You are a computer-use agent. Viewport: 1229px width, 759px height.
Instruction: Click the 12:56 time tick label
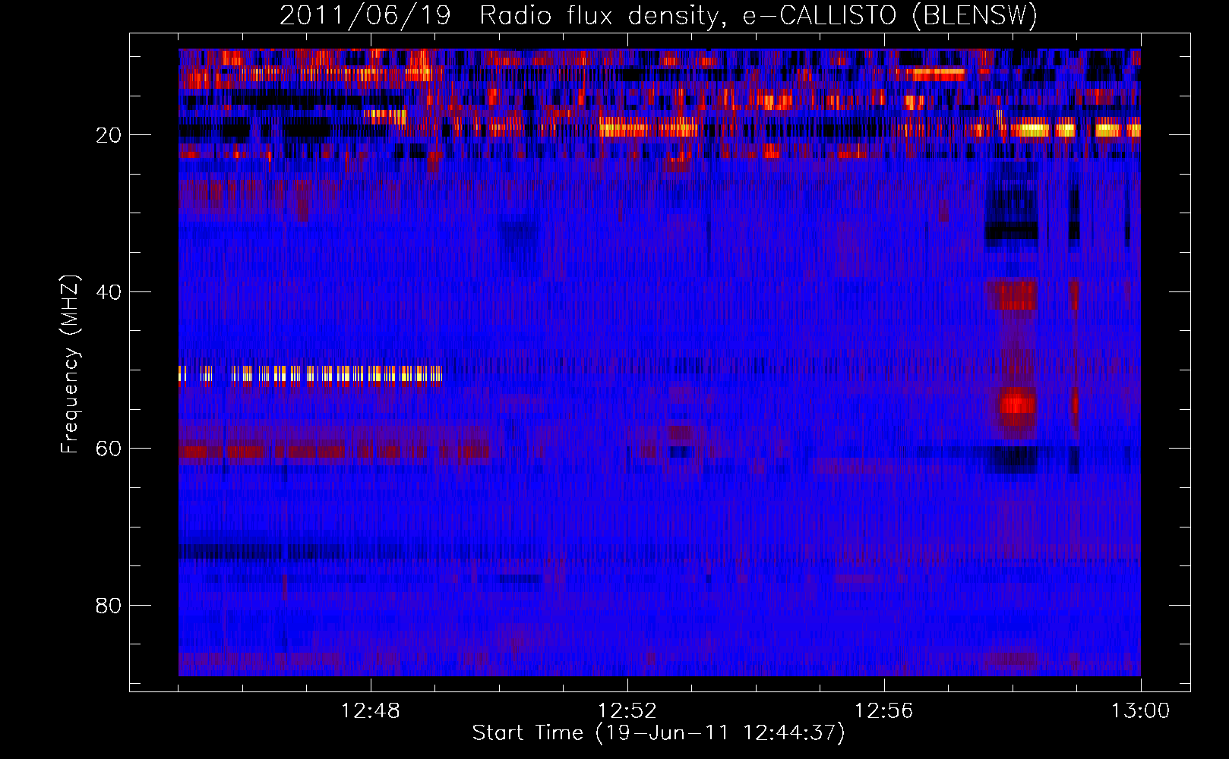884,711
